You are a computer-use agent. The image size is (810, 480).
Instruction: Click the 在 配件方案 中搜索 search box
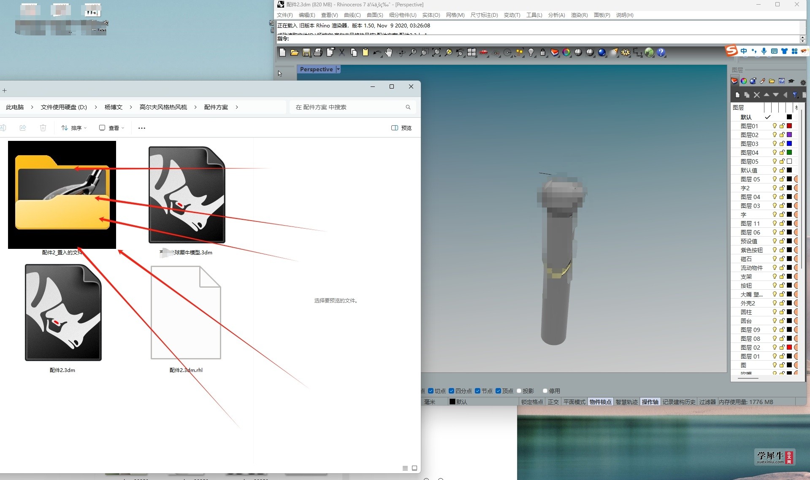[x=352, y=107]
